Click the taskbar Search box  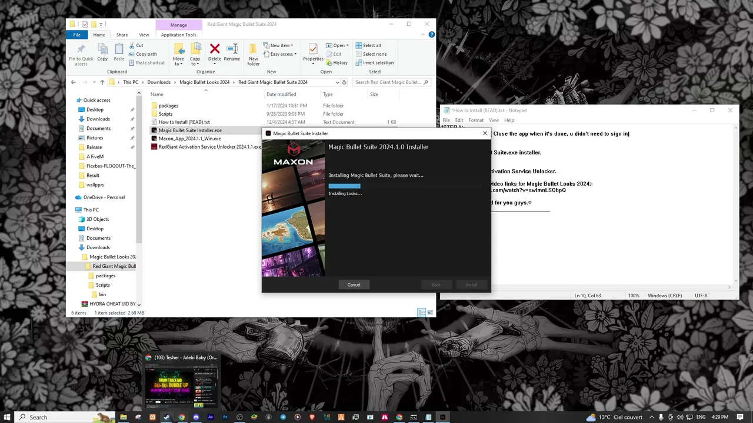65,417
